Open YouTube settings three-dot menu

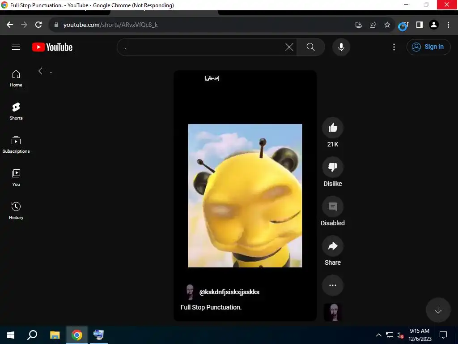pyautogui.click(x=394, y=47)
